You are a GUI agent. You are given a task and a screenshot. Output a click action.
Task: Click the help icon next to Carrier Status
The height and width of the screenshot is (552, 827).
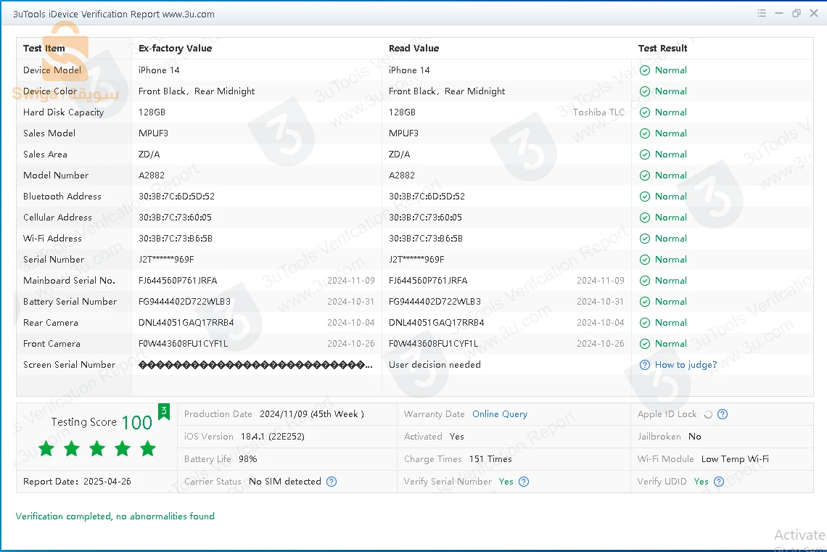(332, 482)
